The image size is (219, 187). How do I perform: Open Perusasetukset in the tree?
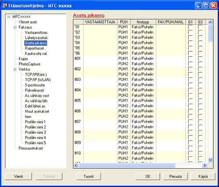click(31, 148)
